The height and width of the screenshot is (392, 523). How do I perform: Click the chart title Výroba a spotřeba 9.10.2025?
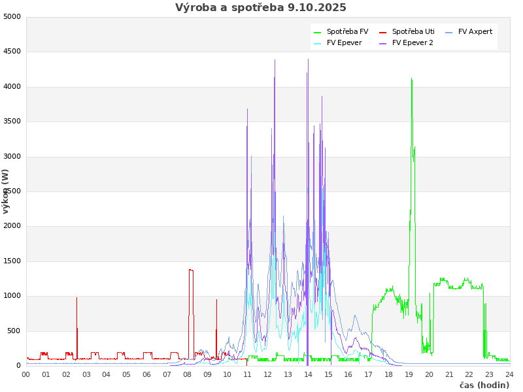point(261,8)
